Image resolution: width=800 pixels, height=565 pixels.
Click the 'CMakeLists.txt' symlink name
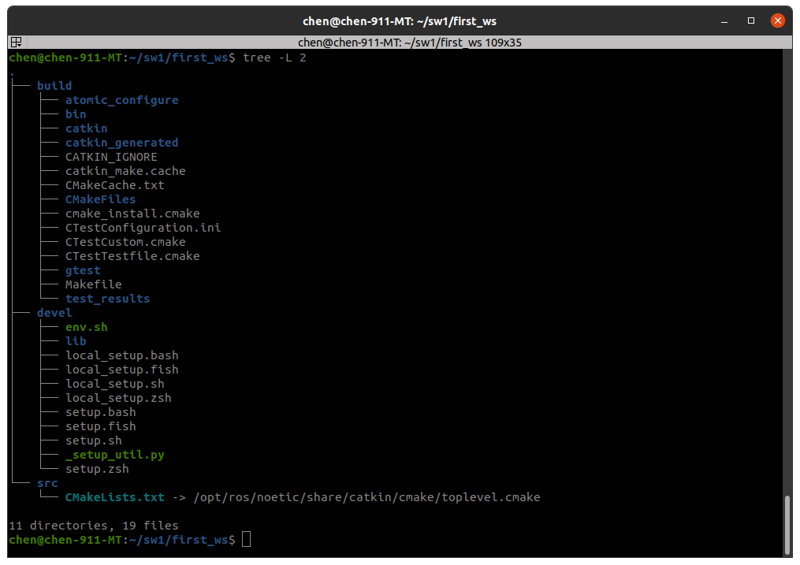115,497
